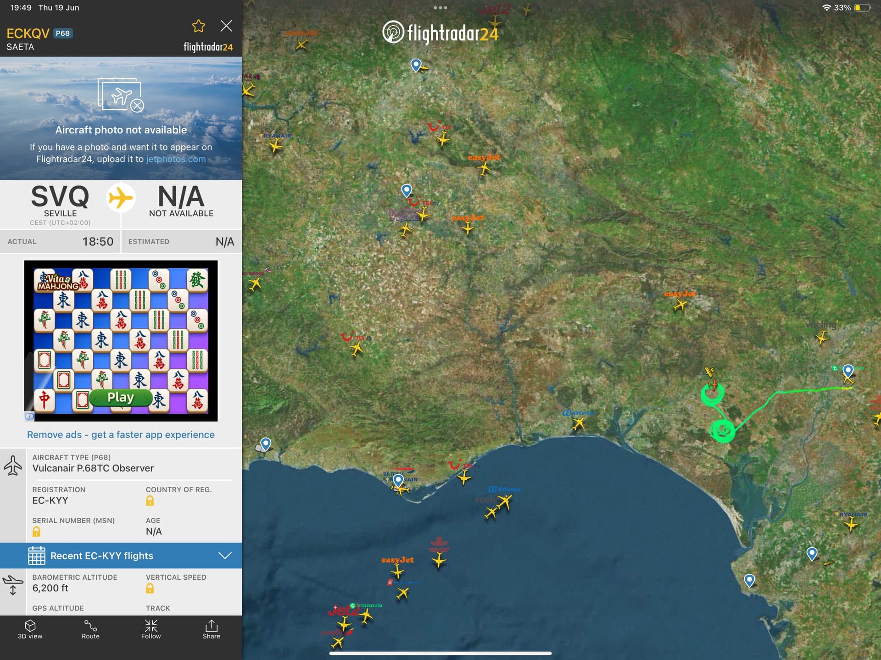881x660 pixels.
Task: Share this flight
Action: tap(212, 630)
